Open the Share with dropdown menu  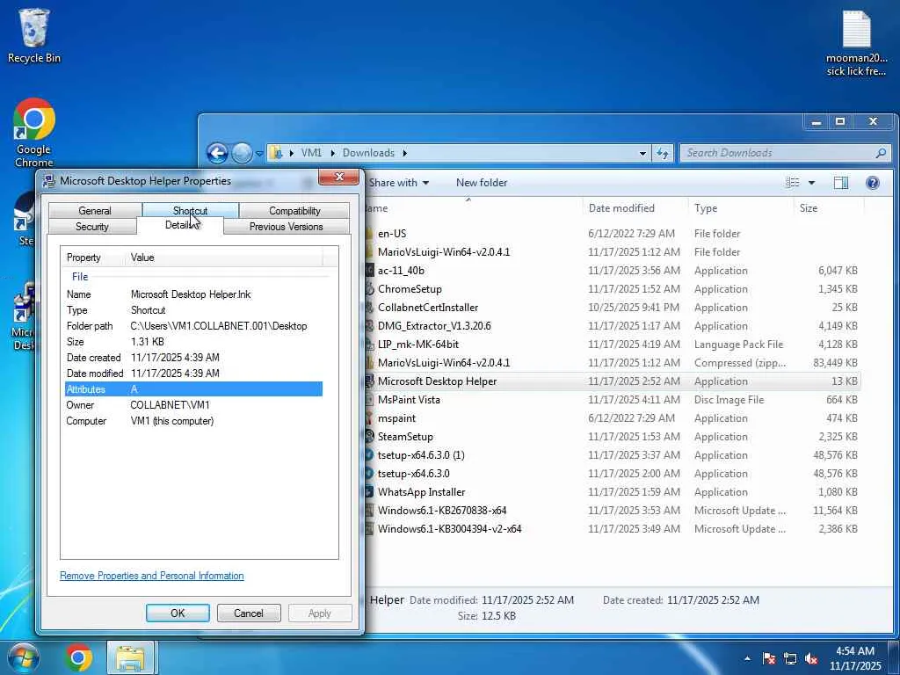click(x=399, y=183)
